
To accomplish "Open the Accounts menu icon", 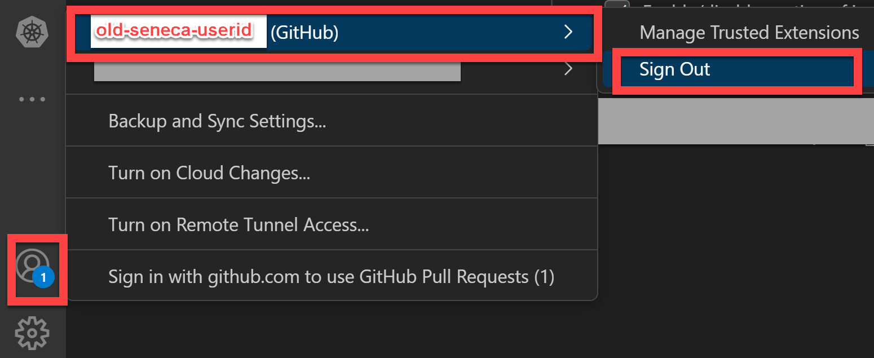I will (x=33, y=264).
